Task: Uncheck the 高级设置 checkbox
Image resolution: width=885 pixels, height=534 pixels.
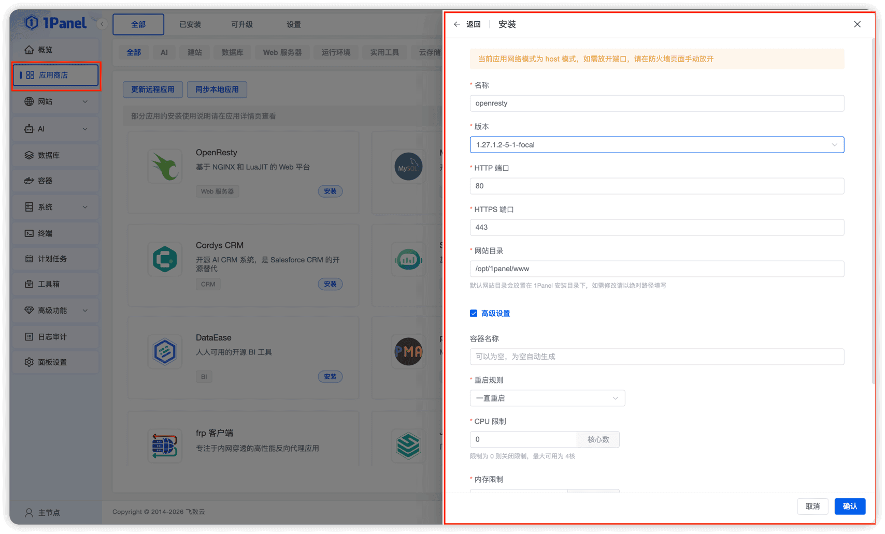Action: tap(474, 314)
